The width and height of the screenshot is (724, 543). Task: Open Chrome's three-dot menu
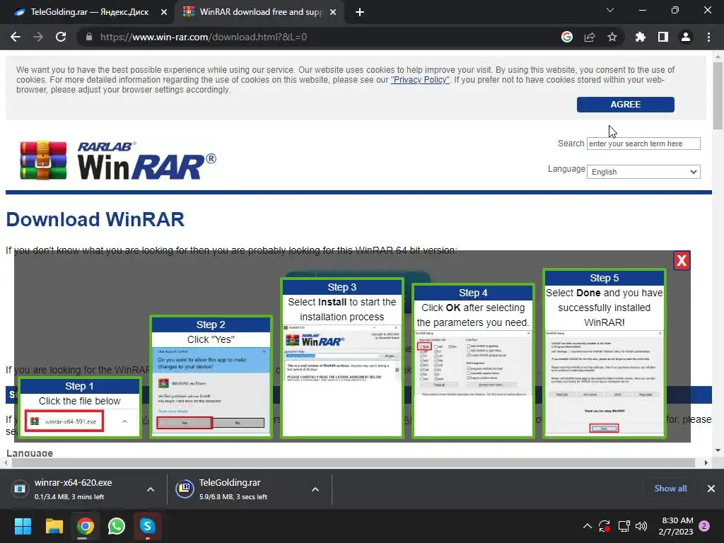click(708, 37)
